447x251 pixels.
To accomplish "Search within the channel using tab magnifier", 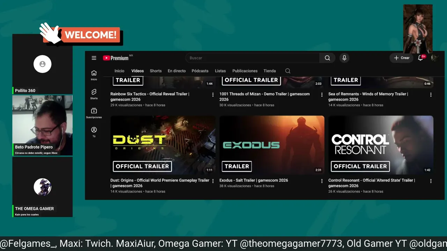I will [x=288, y=71].
